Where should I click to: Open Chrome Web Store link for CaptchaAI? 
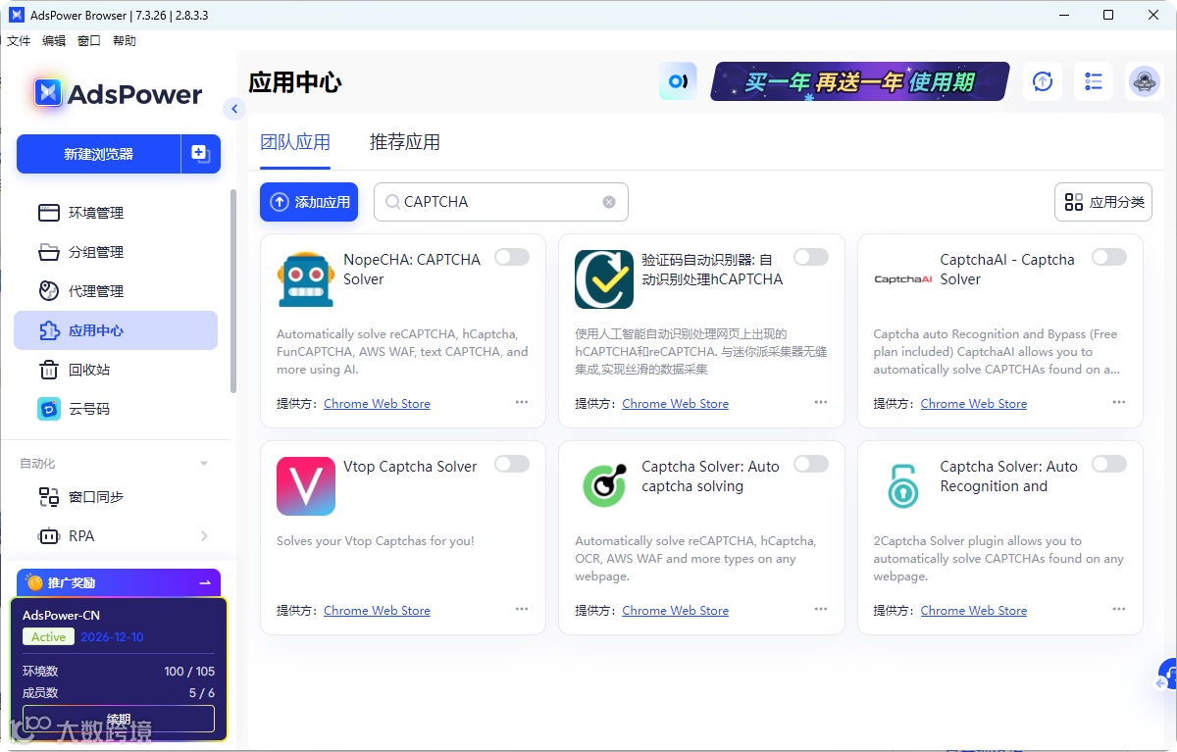pos(974,404)
